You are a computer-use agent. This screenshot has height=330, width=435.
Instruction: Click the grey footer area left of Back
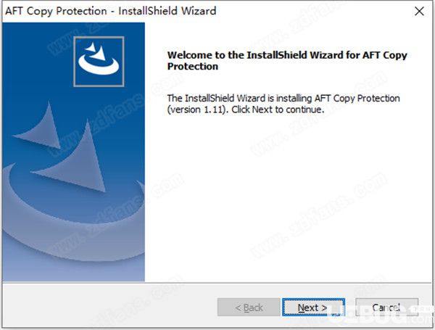[109, 305]
